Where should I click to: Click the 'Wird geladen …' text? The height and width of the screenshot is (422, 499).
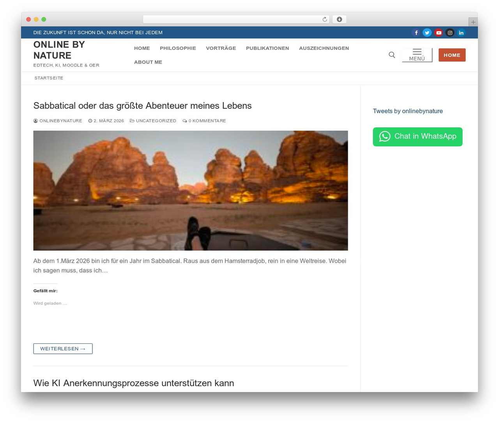coord(50,303)
